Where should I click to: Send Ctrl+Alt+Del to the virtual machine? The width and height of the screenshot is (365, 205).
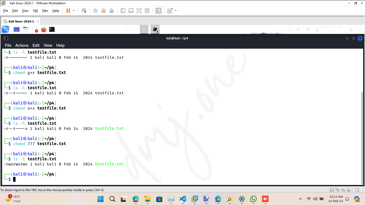click(x=84, y=11)
